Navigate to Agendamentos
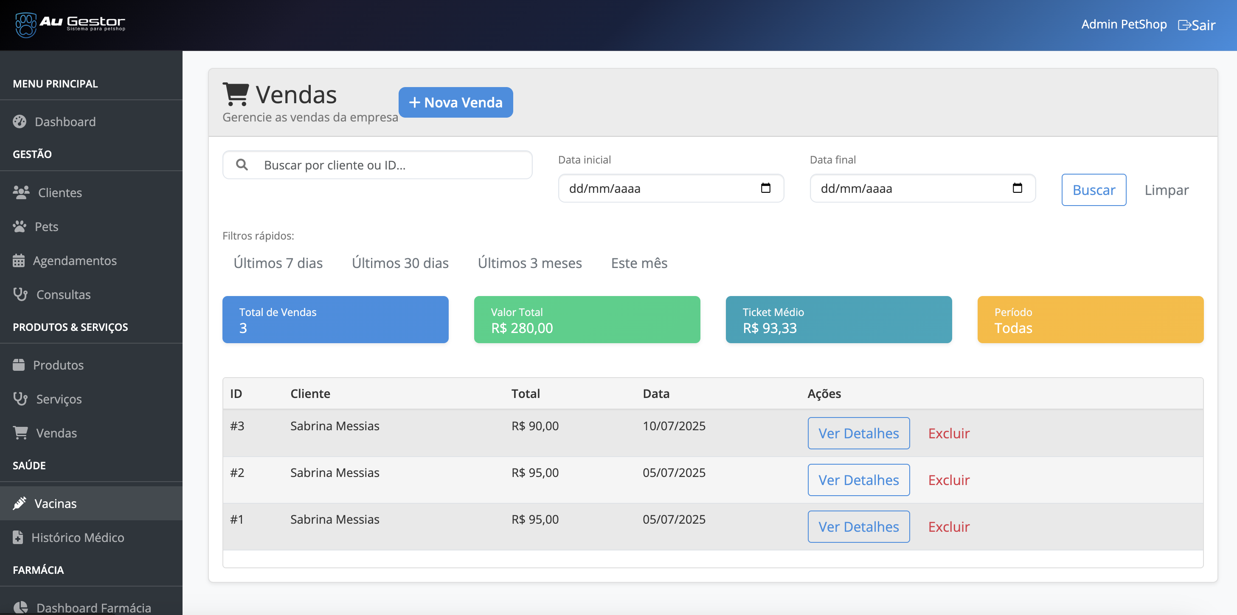1237x615 pixels. pos(91,260)
